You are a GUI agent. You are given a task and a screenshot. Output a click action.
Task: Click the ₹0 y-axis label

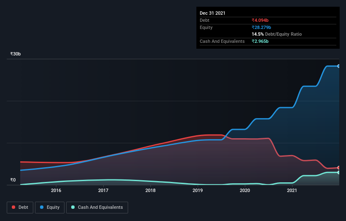[13, 180]
